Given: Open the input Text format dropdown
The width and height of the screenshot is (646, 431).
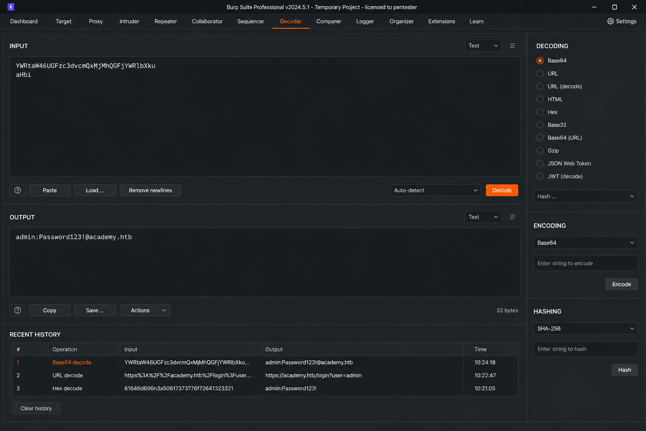Looking at the screenshot, I should [x=483, y=46].
